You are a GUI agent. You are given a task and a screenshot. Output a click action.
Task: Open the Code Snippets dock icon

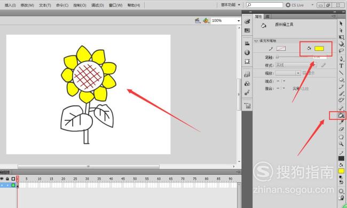pyautogui.click(x=247, y=75)
